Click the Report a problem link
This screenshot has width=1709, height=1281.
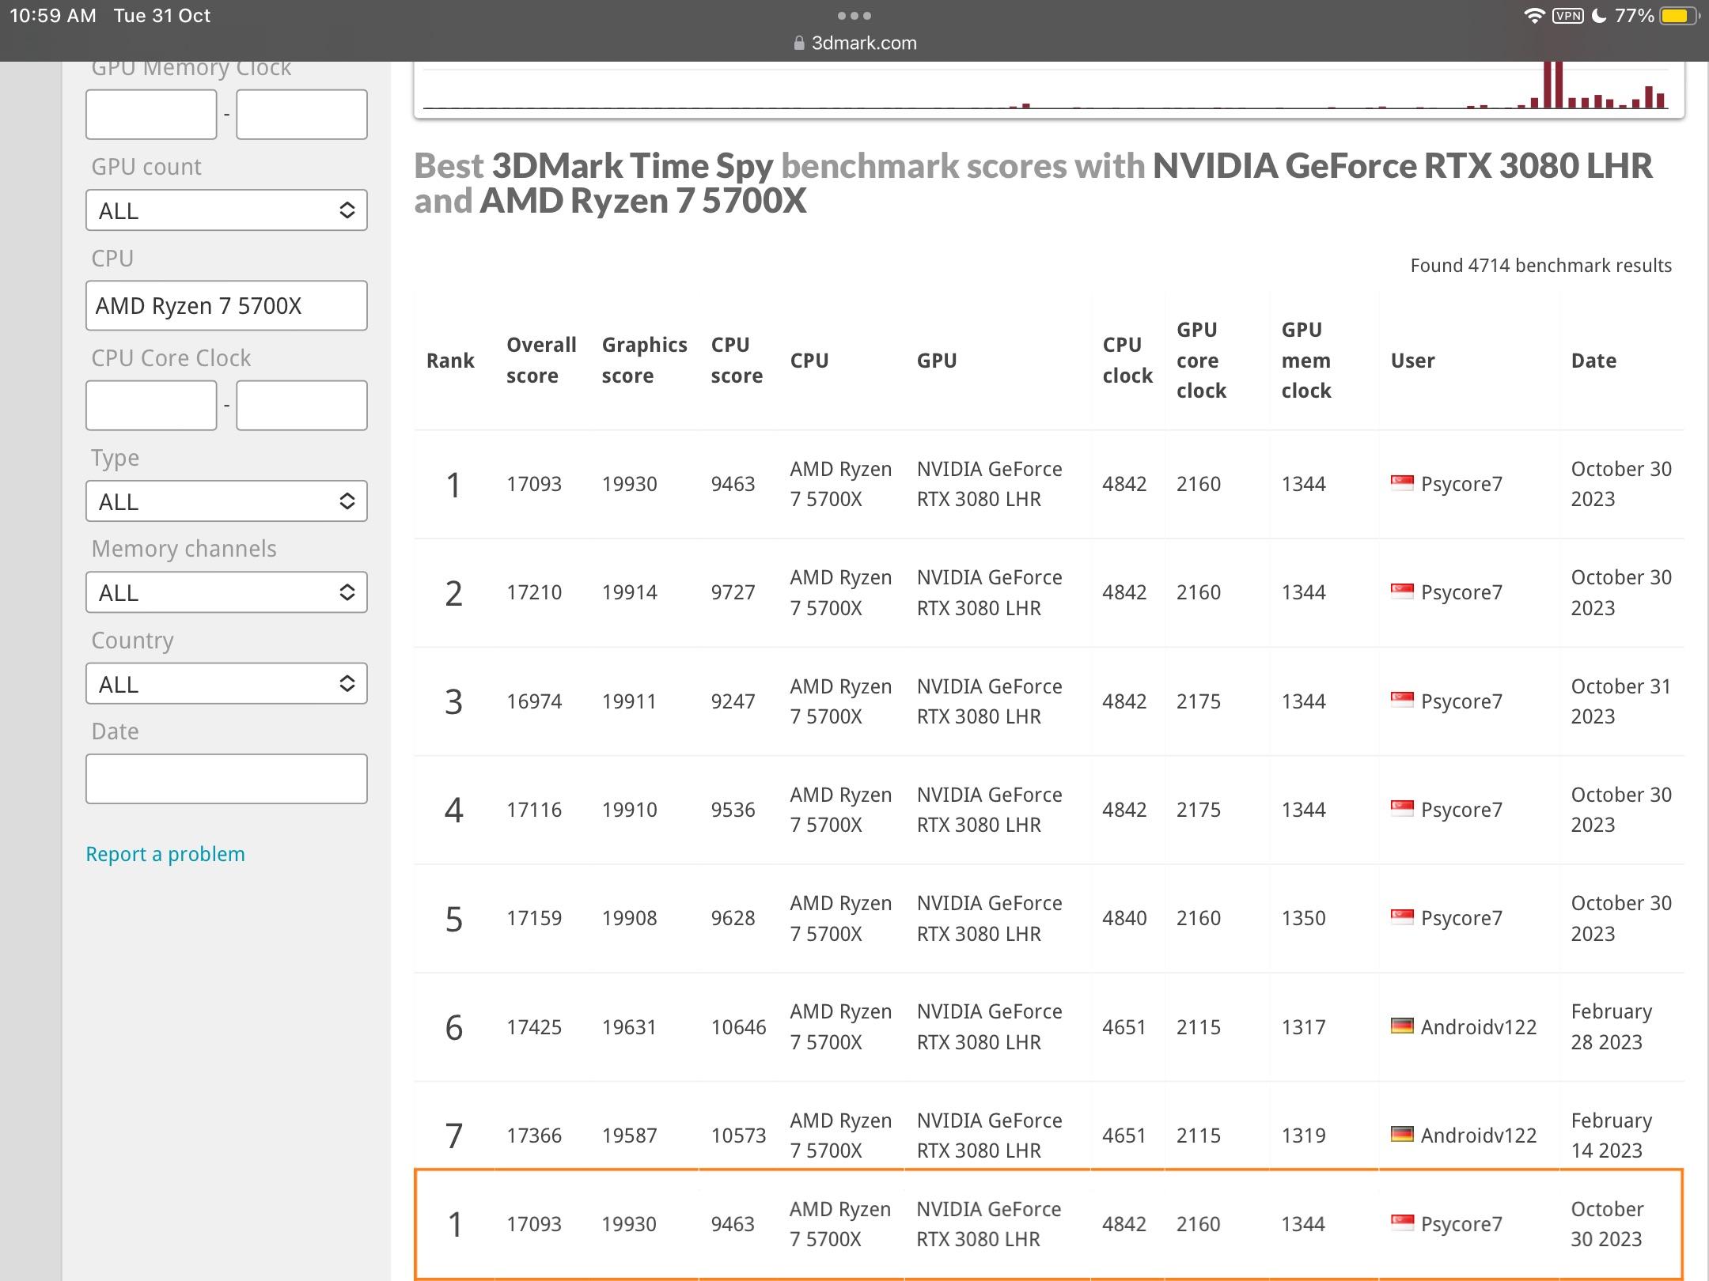pyautogui.click(x=165, y=854)
